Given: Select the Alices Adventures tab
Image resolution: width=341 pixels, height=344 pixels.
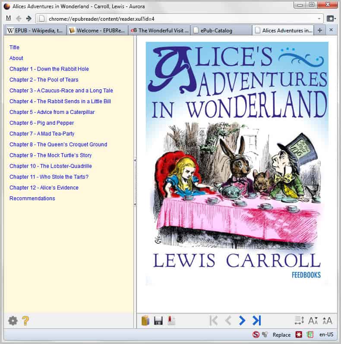Looking at the screenshot, I should (283, 31).
